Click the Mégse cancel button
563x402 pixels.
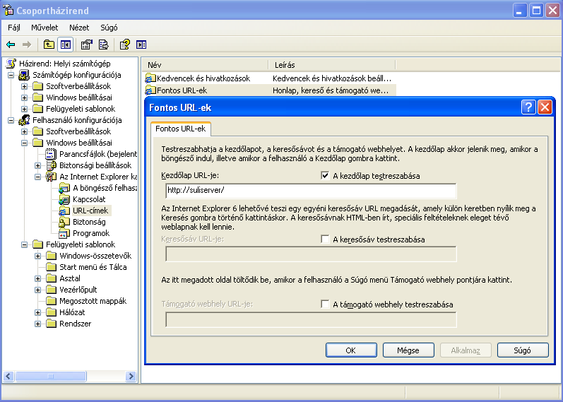408,350
